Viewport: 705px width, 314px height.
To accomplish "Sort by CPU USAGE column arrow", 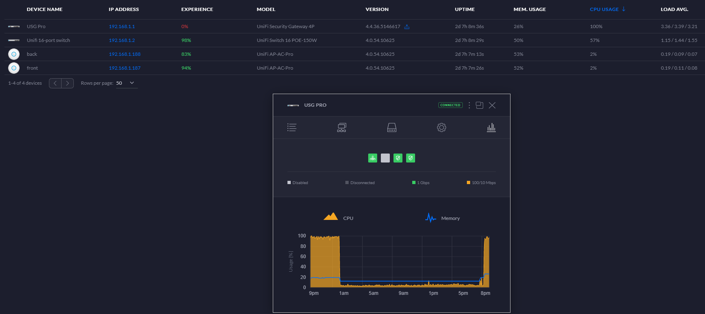I will click(x=624, y=9).
